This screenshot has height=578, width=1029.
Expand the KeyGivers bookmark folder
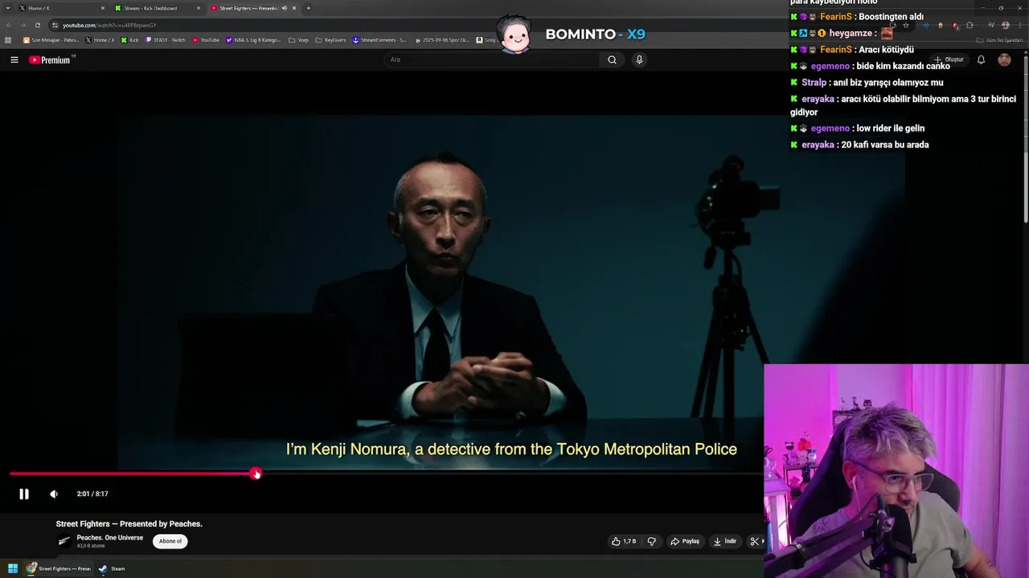point(330,39)
